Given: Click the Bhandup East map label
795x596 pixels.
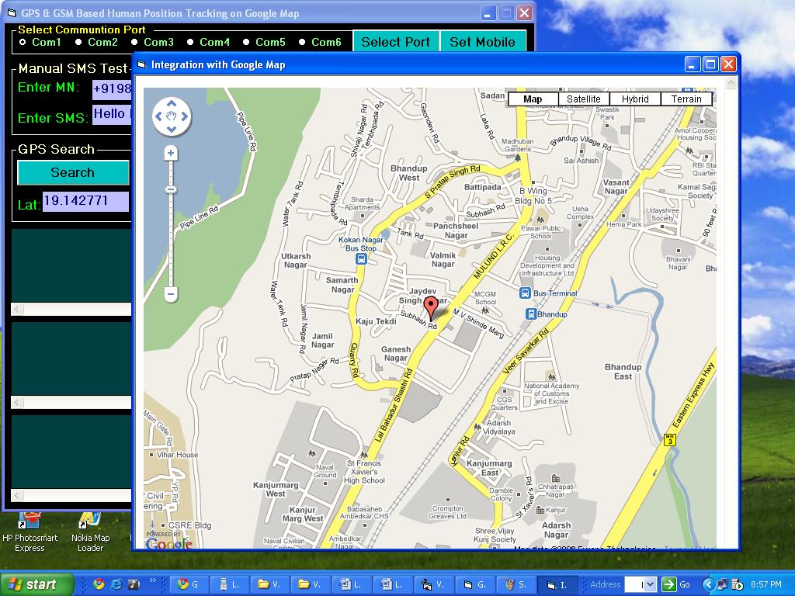Looking at the screenshot, I should pos(623,372).
